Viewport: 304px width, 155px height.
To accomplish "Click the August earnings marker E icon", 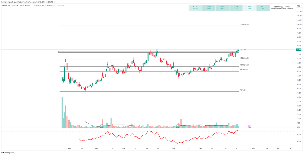I will (x=177, y=126).
